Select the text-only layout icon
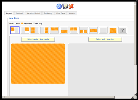Viewport: 138px width, 100px height. pyautogui.click(x=103, y=30)
